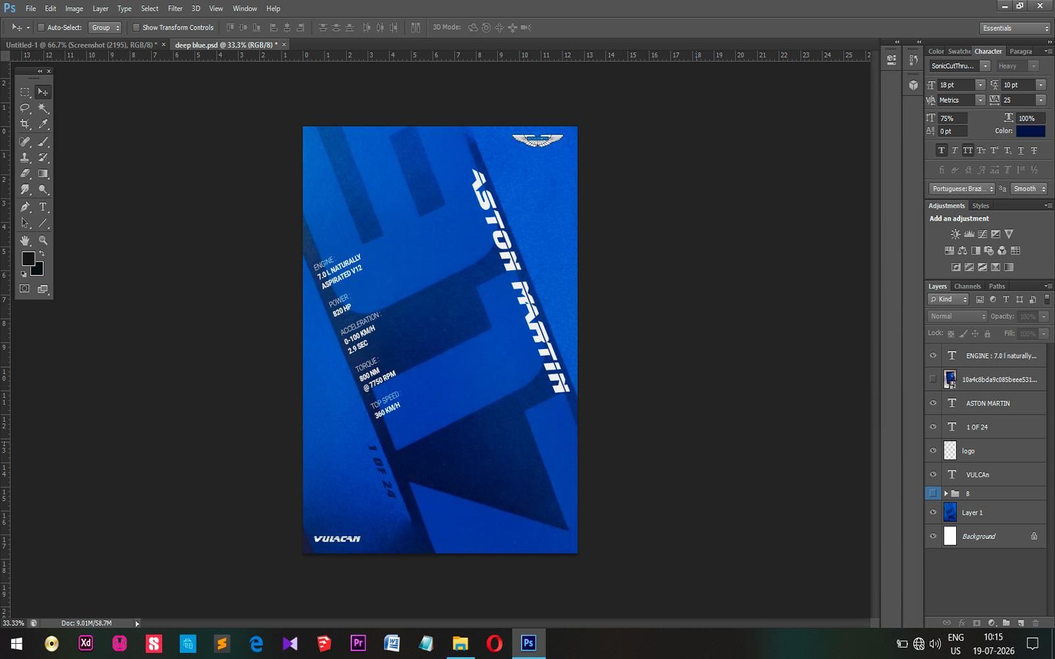Viewport: 1055px width, 659px height.
Task: Enable the Auto-Select checkbox
Action: [x=41, y=28]
